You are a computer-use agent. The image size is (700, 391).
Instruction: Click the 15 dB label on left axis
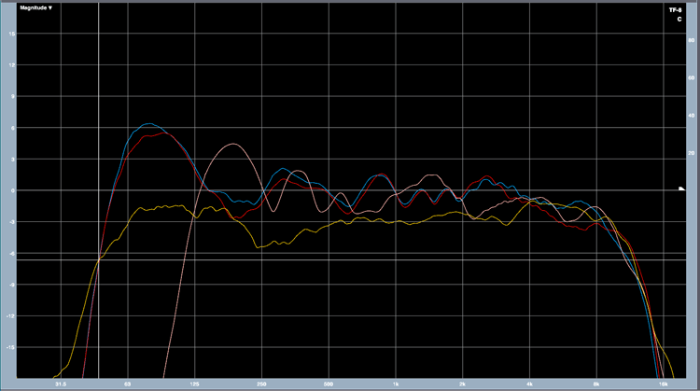pos(11,34)
